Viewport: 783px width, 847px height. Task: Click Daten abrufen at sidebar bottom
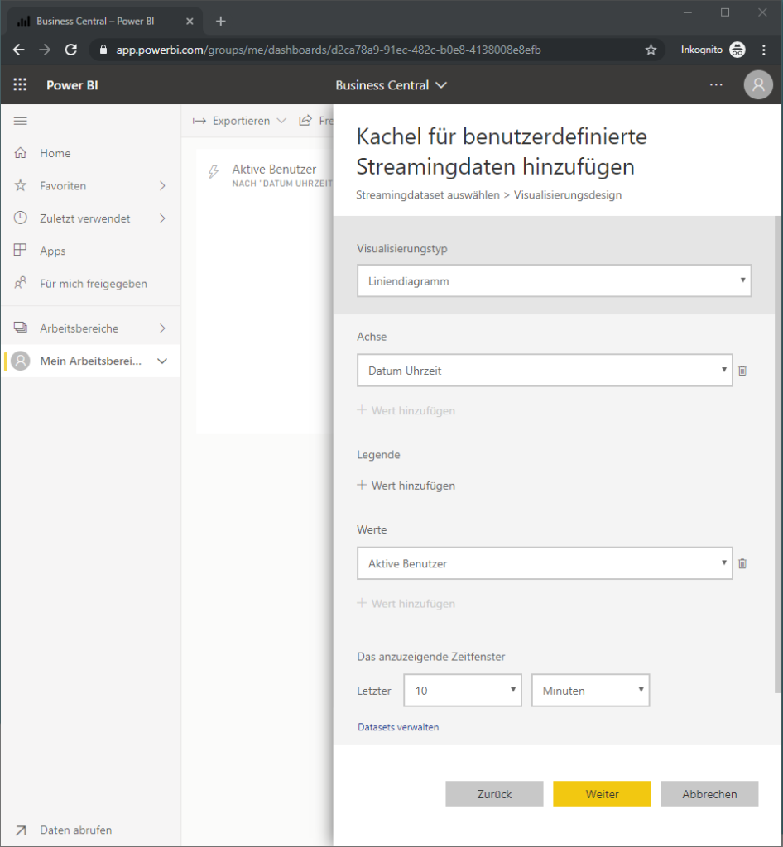[75, 830]
